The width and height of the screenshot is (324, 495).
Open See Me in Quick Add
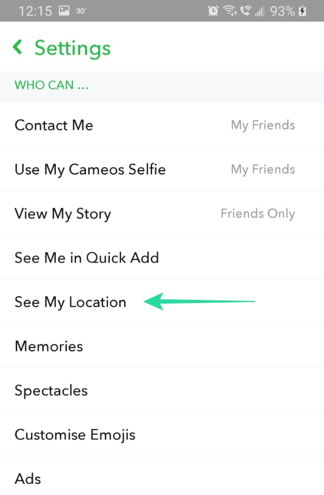(86, 258)
